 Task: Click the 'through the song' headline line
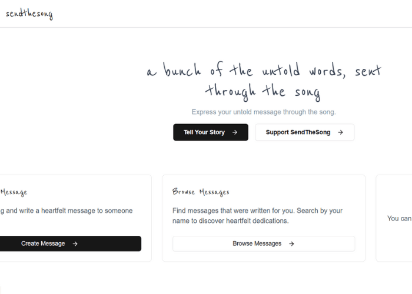[x=263, y=91]
